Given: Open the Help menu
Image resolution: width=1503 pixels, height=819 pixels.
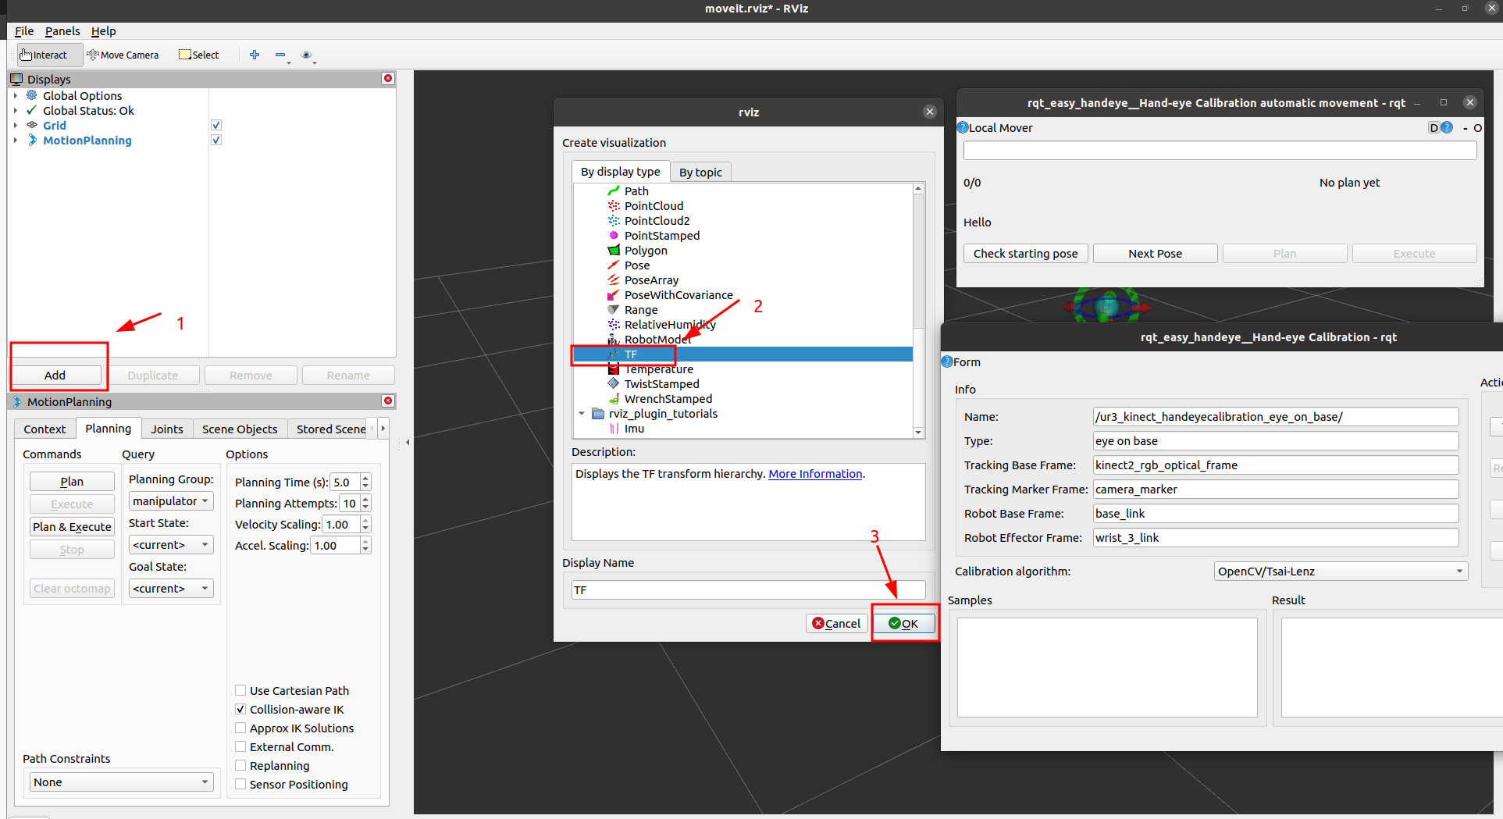Looking at the screenshot, I should point(103,31).
